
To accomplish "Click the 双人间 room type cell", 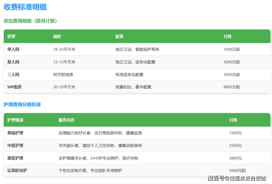I will (13, 62).
